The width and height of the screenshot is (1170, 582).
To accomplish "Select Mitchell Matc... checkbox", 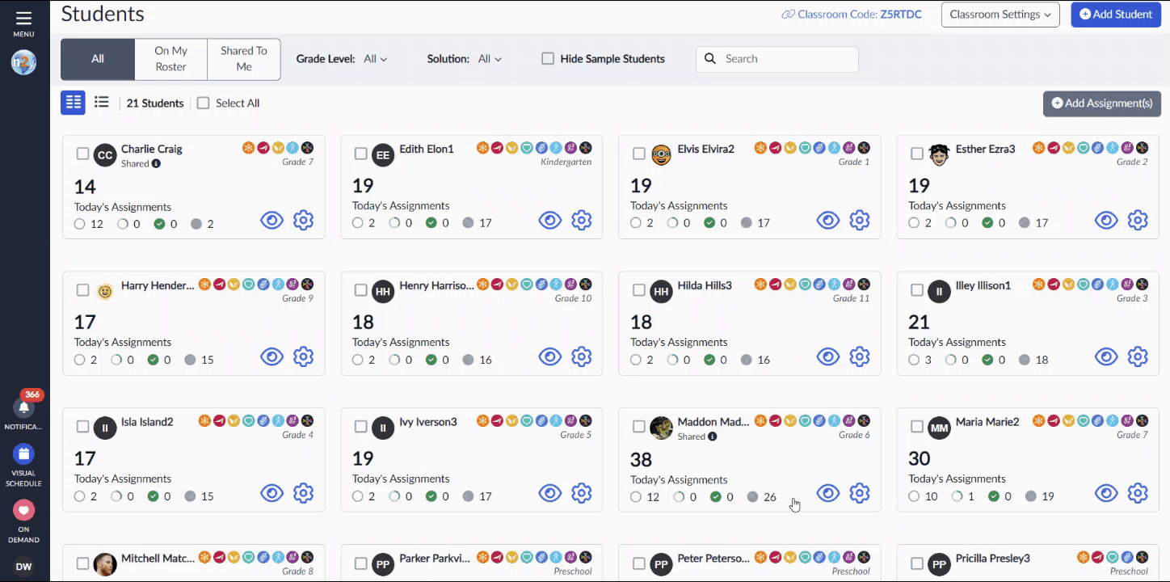I will tap(82, 563).
